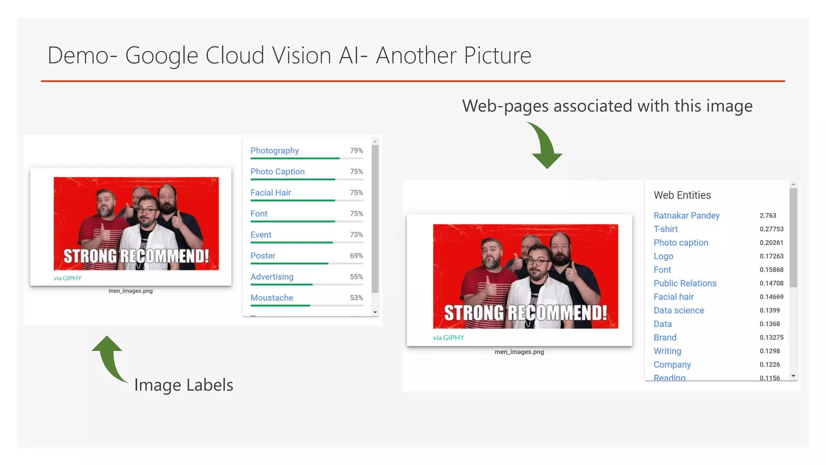Click the Poster 69% confidence bar
The width and height of the screenshot is (826, 465).
307,264
